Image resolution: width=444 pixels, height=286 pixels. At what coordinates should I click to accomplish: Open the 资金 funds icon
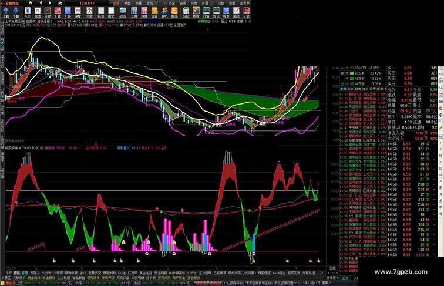tap(154, 11)
